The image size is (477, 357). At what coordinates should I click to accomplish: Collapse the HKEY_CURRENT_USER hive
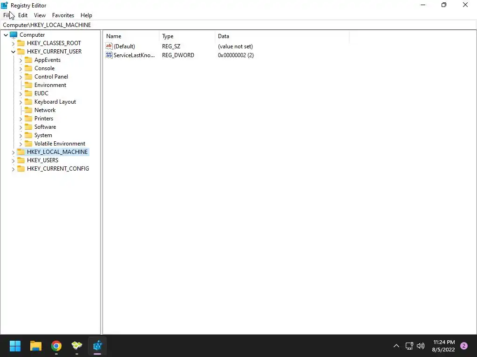pos(13,52)
